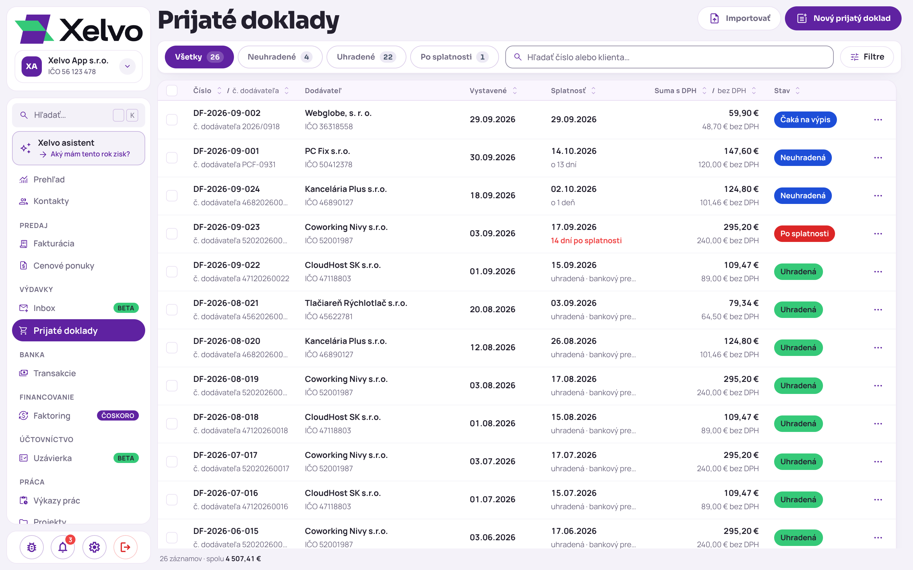Switch to the Uhradené tab

click(366, 57)
